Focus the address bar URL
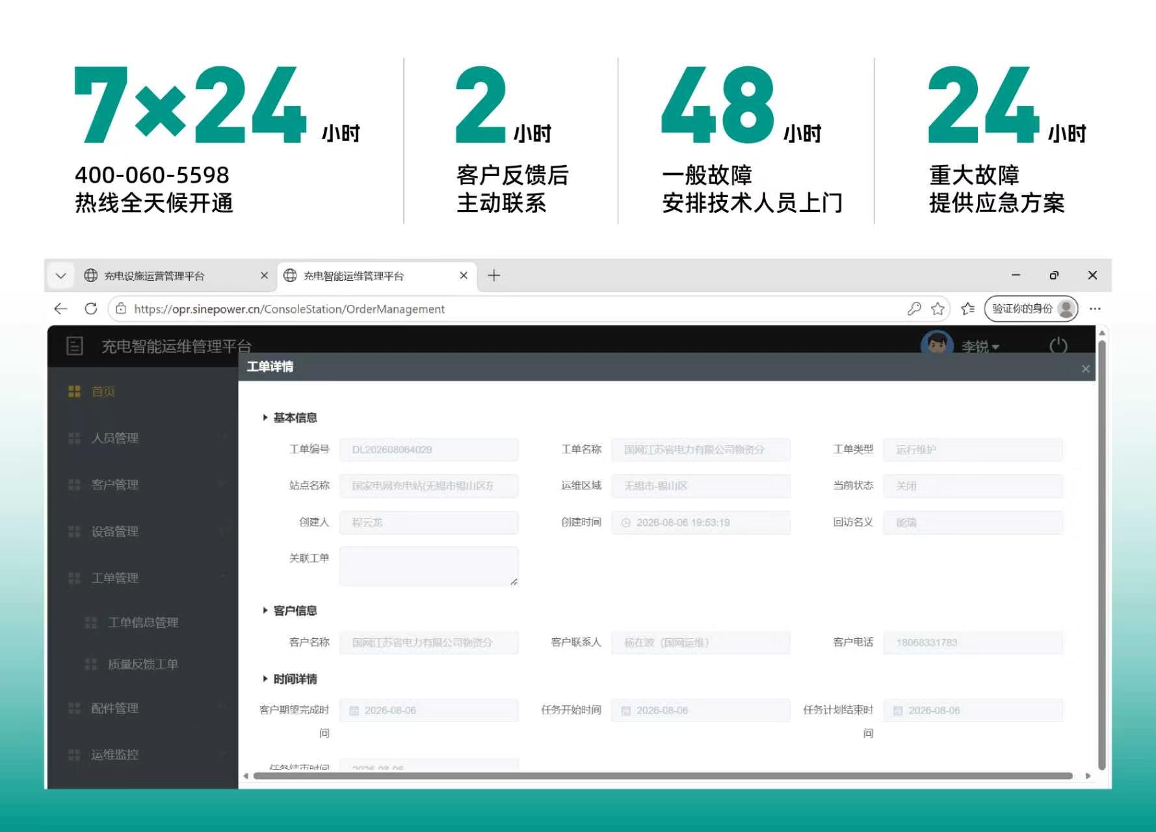The width and height of the screenshot is (1156, 832). [x=289, y=309]
